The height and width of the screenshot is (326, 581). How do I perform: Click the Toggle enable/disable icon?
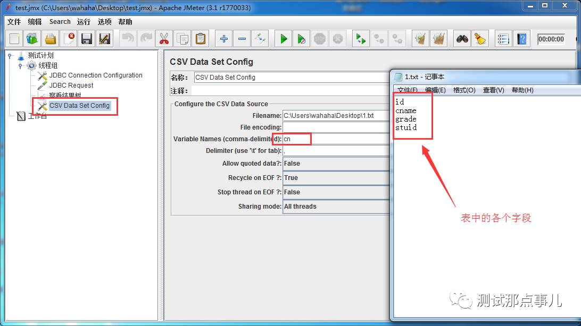tap(260, 39)
